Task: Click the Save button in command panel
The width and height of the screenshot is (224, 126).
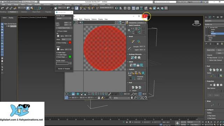Action: (x=220, y=50)
